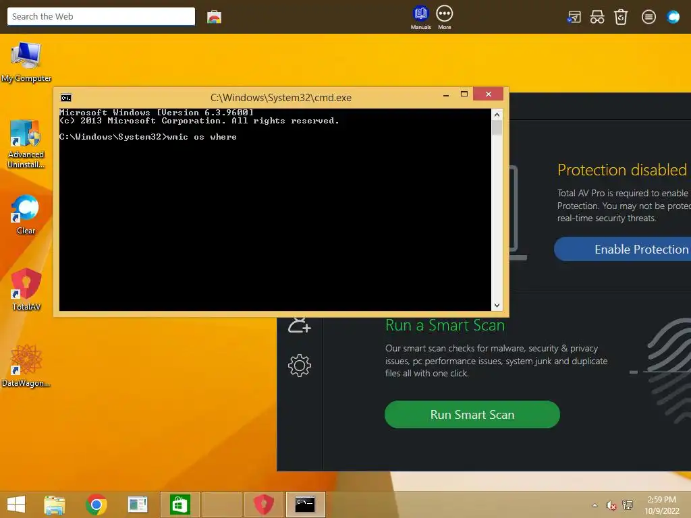691x518 pixels.
Task: Click cmd scrollbar up arrow
Action: coord(497,115)
